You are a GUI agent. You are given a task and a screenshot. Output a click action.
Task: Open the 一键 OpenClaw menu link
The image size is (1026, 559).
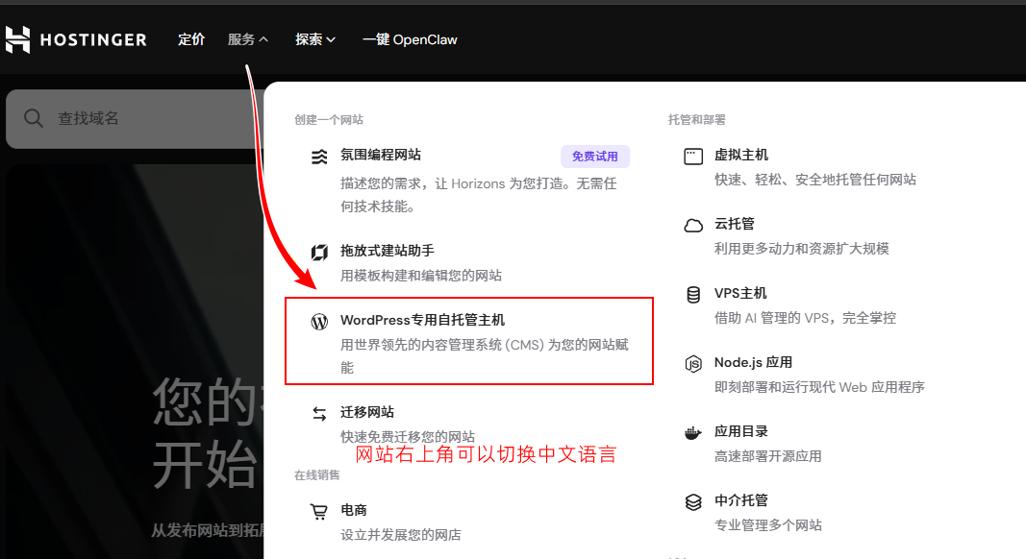[410, 40]
